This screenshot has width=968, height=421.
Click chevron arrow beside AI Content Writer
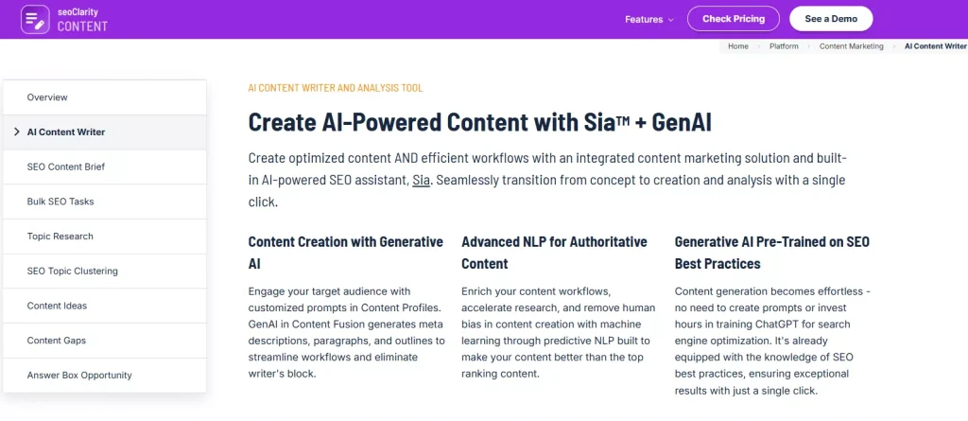(x=17, y=132)
